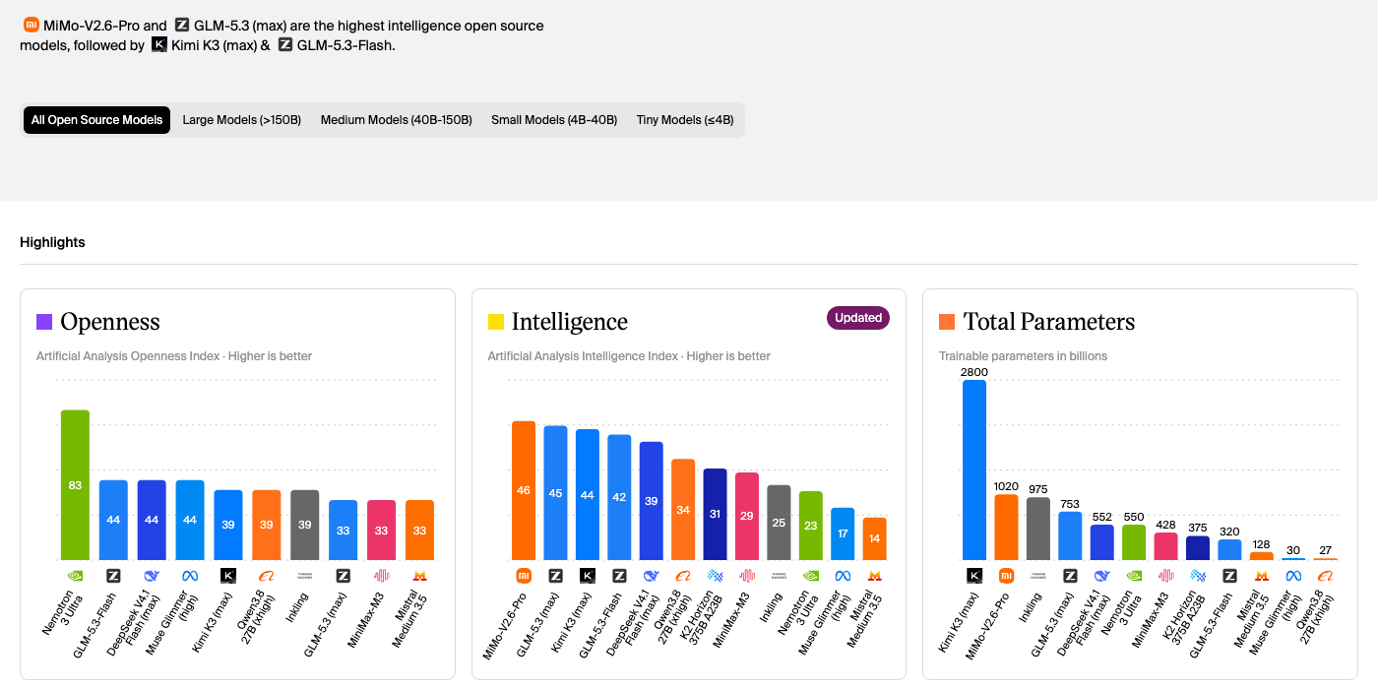Image resolution: width=1378 pixels, height=689 pixels.
Task: Click DeepSeek whale icon in Openness chart
Action: click(152, 576)
